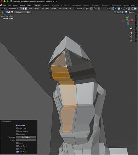Switch to the Shading workspace tab
Screen dimensions: 138x155
86,5
